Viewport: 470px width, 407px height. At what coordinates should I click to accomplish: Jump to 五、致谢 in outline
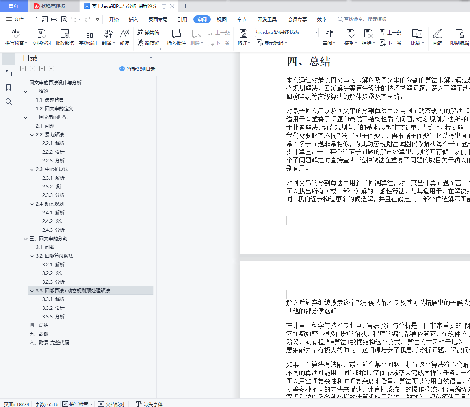click(39, 334)
